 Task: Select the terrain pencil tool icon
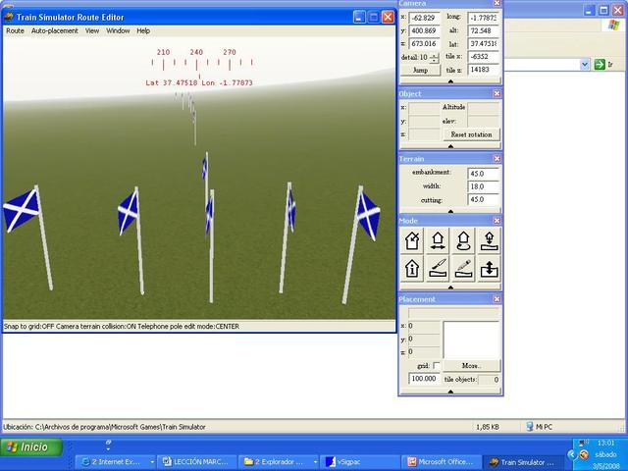click(x=462, y=267)
